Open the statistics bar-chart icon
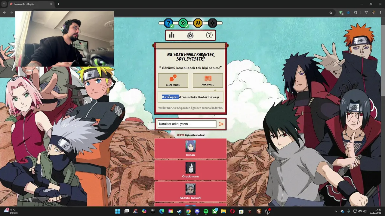 [x=172, y=35]
